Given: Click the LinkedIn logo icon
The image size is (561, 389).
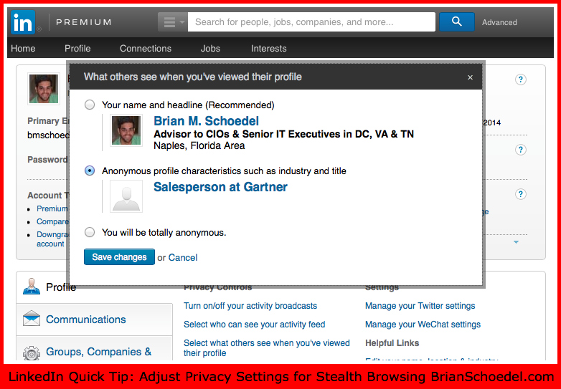Looking at the screenshot, I should point(23,22).
